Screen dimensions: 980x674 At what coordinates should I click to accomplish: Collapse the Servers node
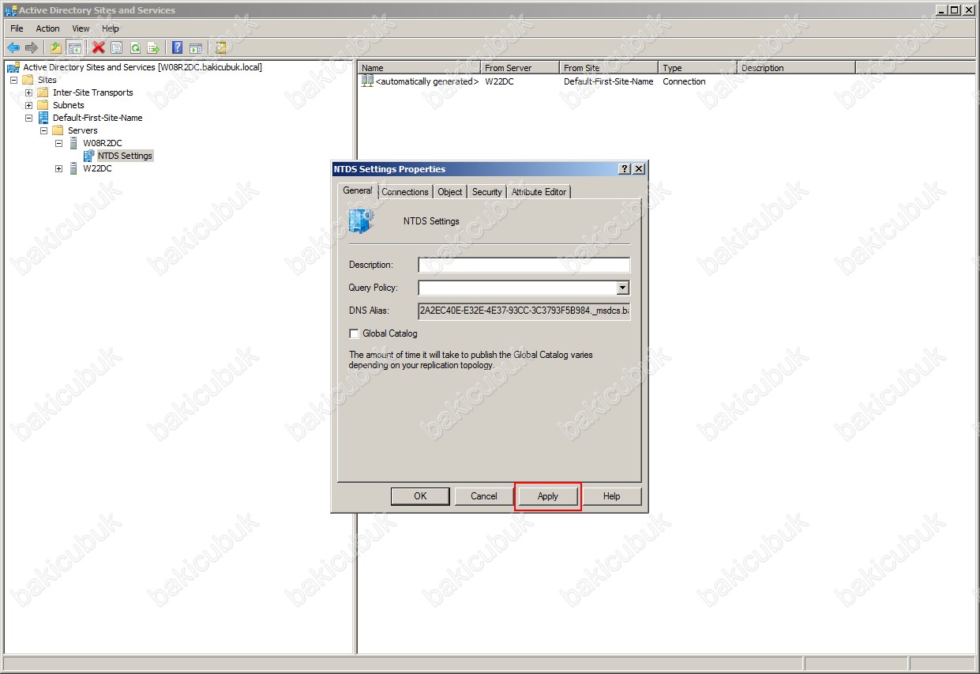tap(43, 130)
